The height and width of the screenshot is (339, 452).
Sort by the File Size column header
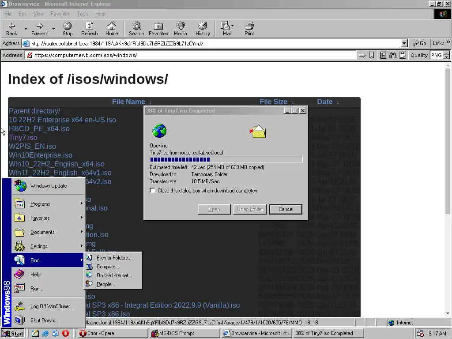[x=273, y=102]
